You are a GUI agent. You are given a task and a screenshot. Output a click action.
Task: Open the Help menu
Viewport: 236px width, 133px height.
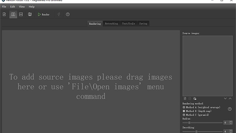31,7
